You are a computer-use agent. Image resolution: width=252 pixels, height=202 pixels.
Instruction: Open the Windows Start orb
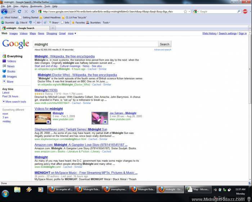click(5, 193)
